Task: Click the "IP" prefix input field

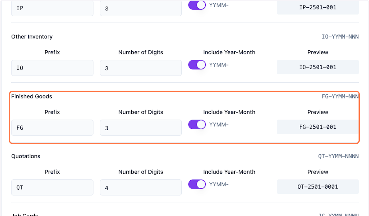Action: pyautogui.click(x=52, y=8)
